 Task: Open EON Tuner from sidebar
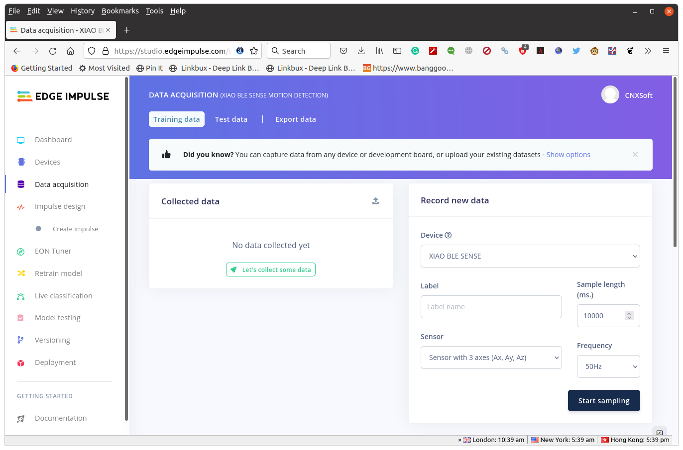53,251
